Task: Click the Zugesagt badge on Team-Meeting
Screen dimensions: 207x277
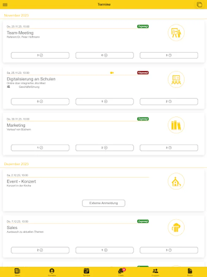Action: coord(143,27)
